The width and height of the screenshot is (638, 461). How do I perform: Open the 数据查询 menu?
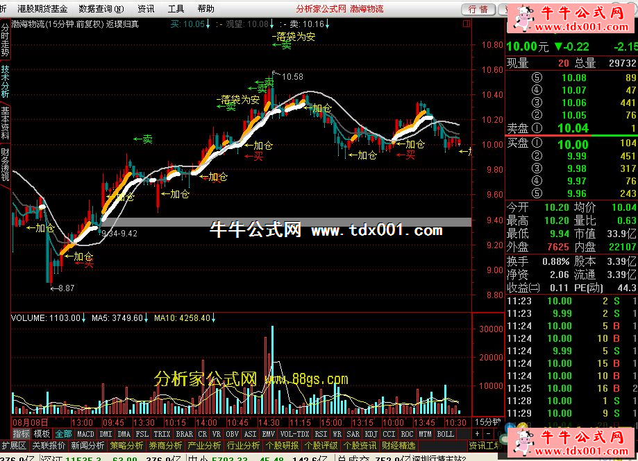tap(101, 8)
